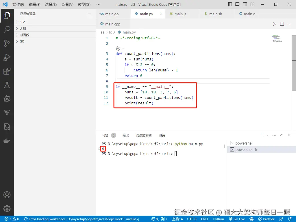Change indentation via 空格: 4
Image resolution: width=296 pixels, height=222 pixels.
coord(177,219)
